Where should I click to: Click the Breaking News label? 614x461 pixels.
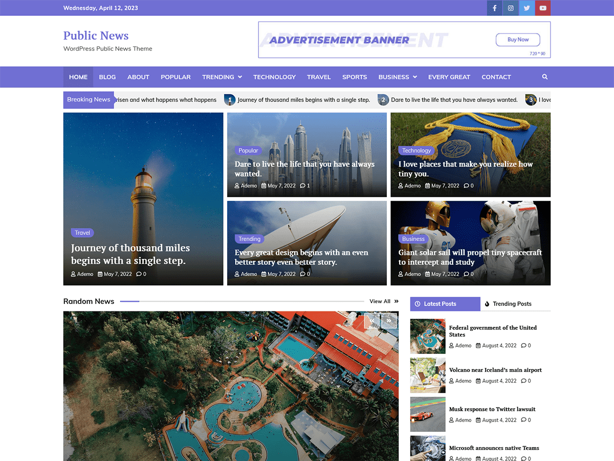(x=88, y=99)
